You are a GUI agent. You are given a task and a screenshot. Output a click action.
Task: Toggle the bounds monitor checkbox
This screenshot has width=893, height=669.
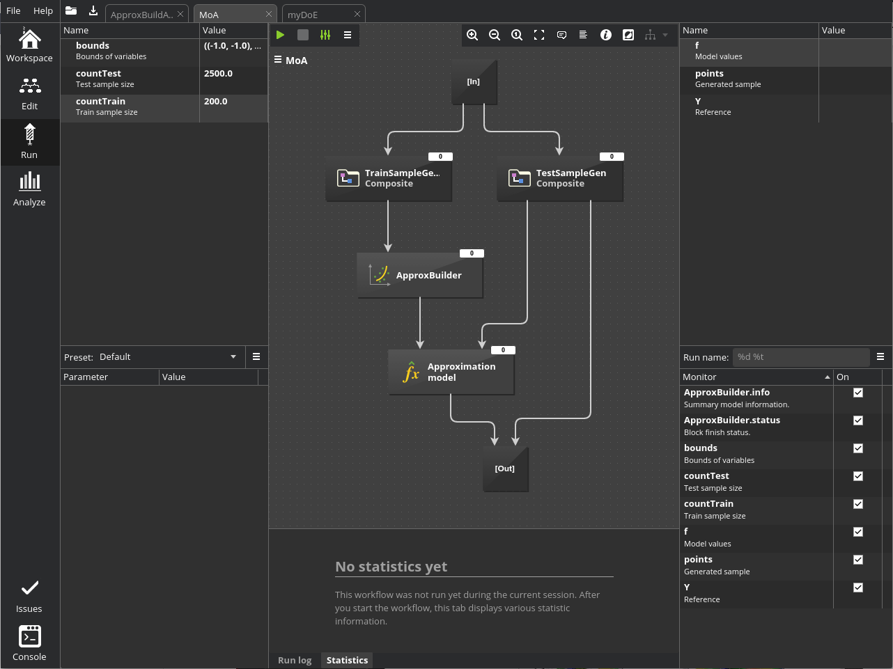[858, 448]
